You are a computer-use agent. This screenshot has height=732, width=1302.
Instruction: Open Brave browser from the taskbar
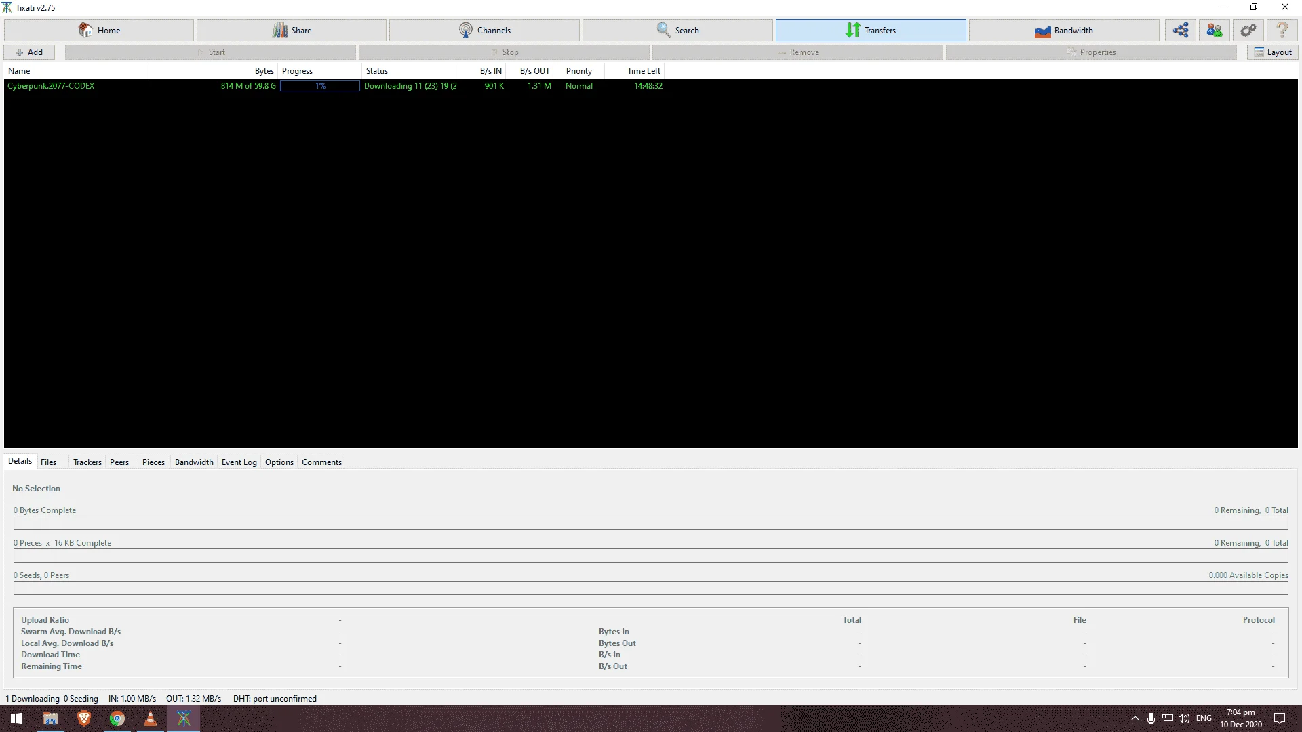84,718
